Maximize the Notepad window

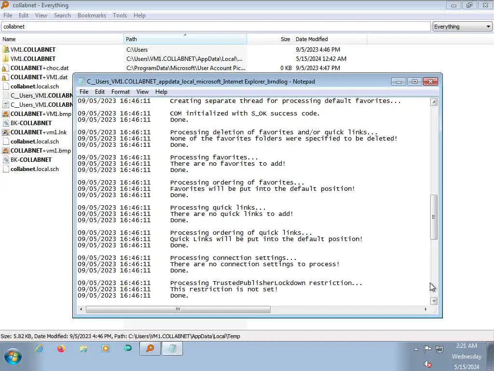414,81
